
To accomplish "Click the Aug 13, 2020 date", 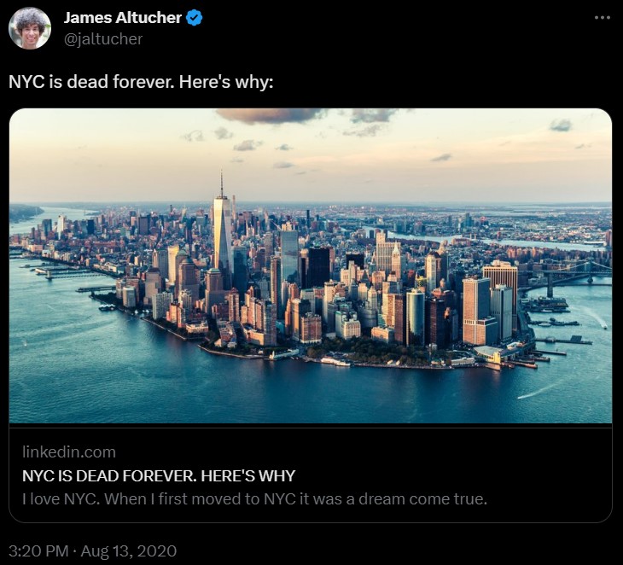I will (129, 551).
